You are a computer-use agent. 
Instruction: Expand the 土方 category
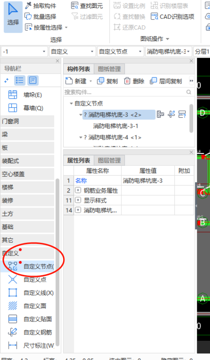pyautogui.click(x=28, y=213)
